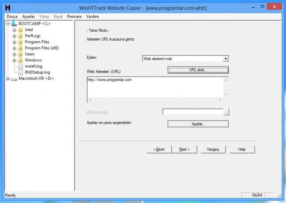The height and width of the screenshot is (203, 286).
Task: Collapse the BOOTCAMP C: tree node
Action: click(x=8, y=24)
